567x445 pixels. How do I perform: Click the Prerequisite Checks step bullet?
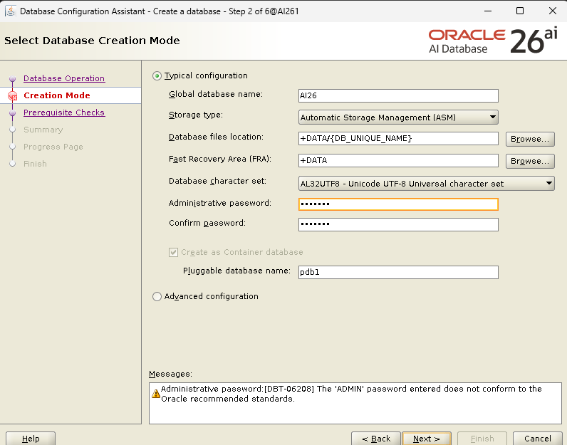point(12,112)
